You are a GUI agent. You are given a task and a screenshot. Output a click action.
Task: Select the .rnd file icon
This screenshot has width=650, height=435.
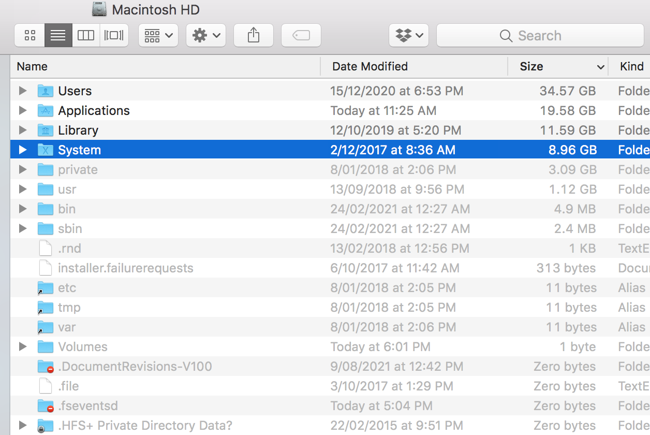[46, 249]
